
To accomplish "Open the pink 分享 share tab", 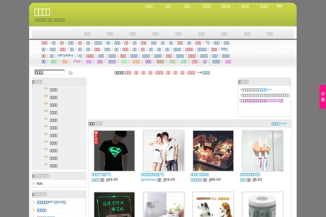I will click(x=323, y=97).
